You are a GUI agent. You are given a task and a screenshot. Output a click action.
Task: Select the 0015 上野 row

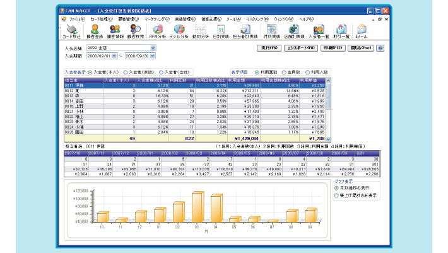195,106
